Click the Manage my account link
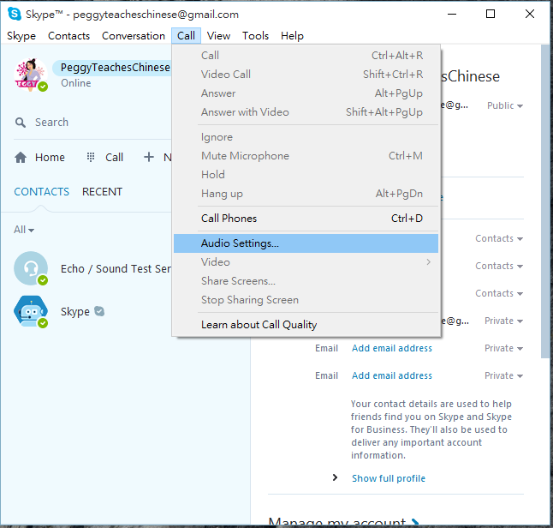The width and height of the screenshot is (553, 528). [336, 522]
